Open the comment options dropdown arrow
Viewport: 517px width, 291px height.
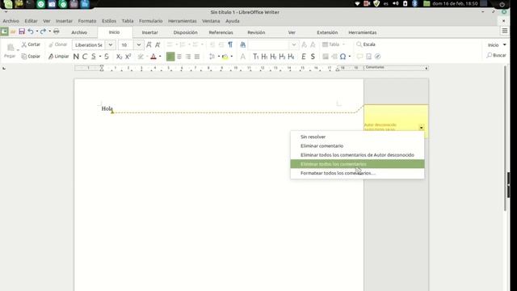click(422, 128)
